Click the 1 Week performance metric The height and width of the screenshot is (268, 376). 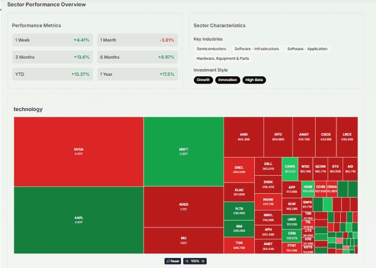point(52,40)
